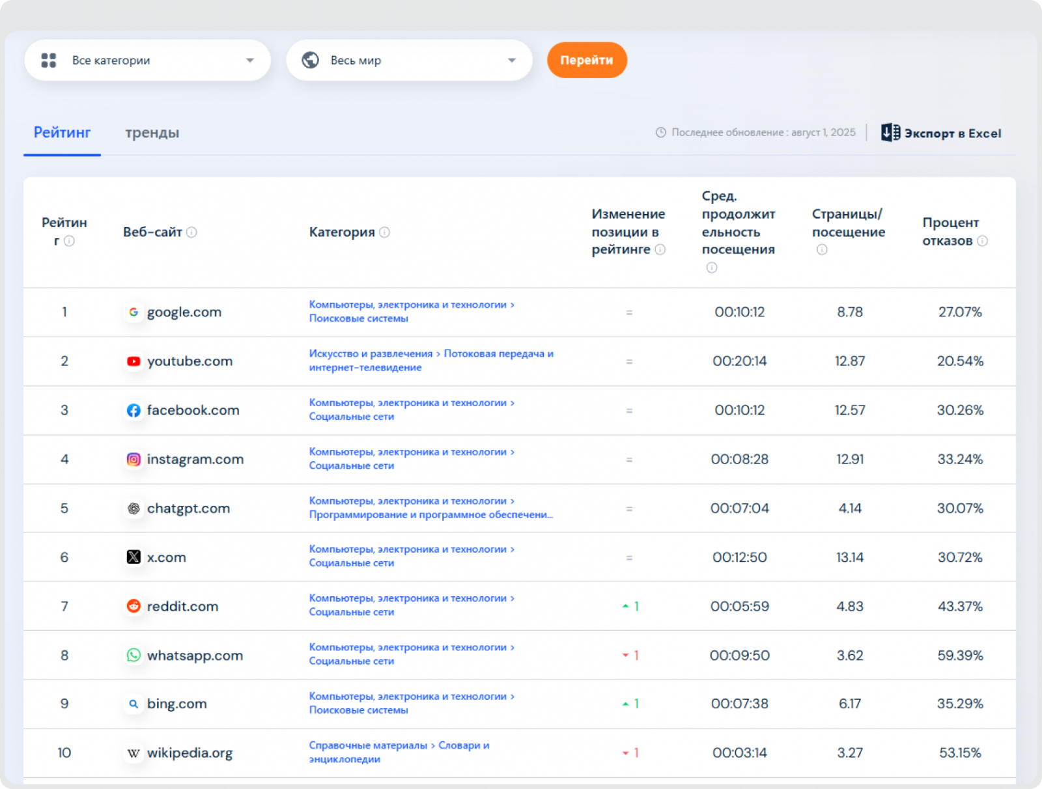The height and width of the screenshot is (789, 1042).
Task: Click the info icon beside Категория header
Action: 385,232
